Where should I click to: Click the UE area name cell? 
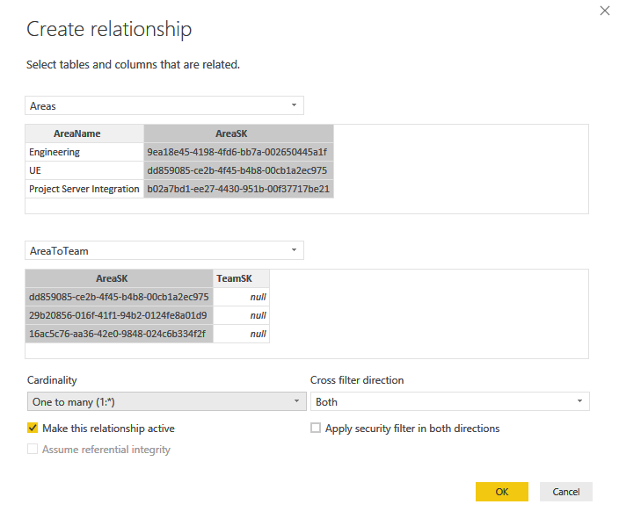point(84,170)
